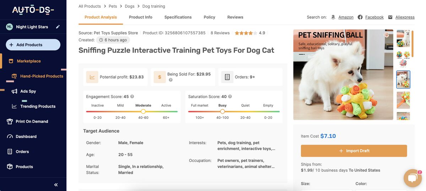Click the Add Products button
The height and width of the screenshot is (191, 426).
click(33, 45)
